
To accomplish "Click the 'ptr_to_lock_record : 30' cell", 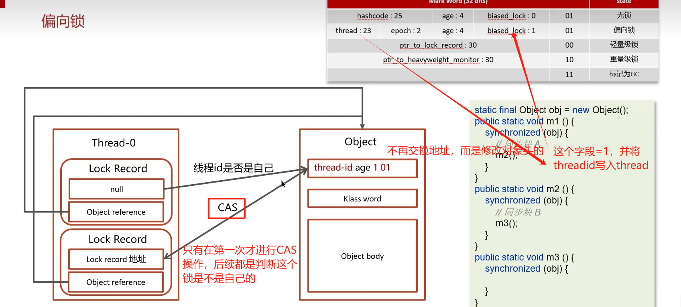I will tap(438, 45).
